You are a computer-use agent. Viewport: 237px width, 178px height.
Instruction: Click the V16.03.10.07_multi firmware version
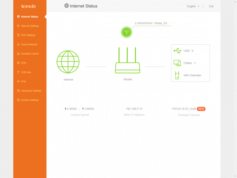[184, 109]
